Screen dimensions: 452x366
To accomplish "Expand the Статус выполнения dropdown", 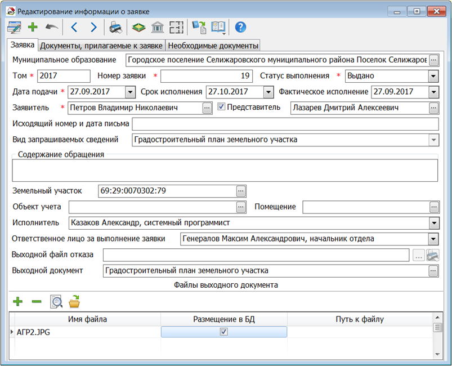I will coord(433,76).
